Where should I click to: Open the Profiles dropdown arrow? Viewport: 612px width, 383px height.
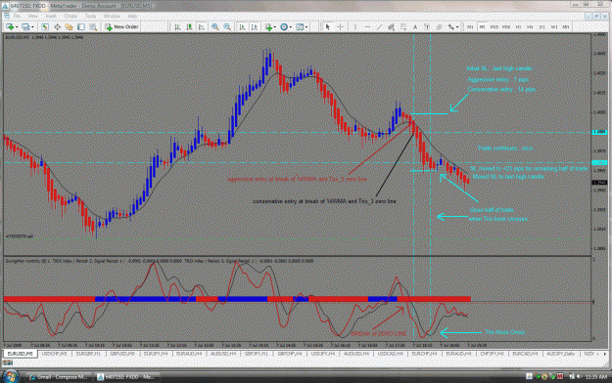(x=32, y=27)
